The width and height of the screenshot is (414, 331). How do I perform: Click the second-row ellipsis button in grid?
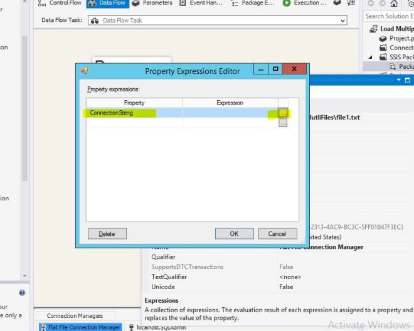[x=283, y=123]
